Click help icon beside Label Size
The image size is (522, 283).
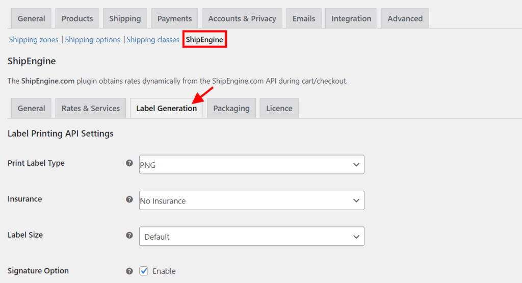click(129, 235)
